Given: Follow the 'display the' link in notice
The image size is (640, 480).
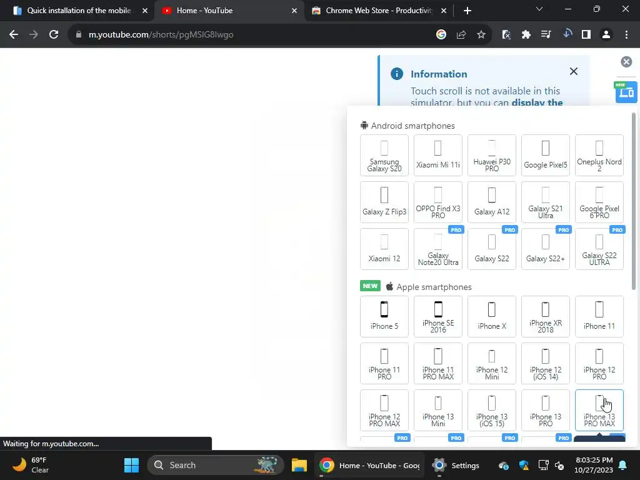Looking at the screenshot, I should (x=537, y=102).
